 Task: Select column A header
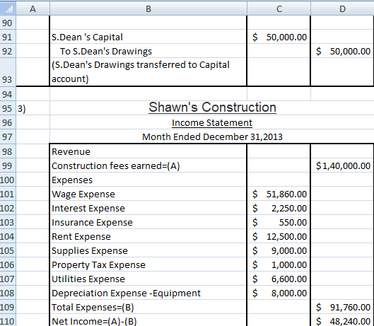click(x=33, y=8)
